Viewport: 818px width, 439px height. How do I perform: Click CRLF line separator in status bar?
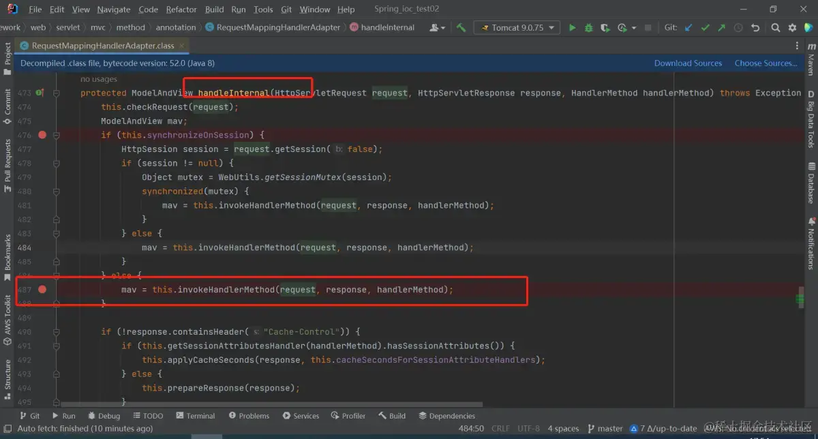[x=500, y=428]
